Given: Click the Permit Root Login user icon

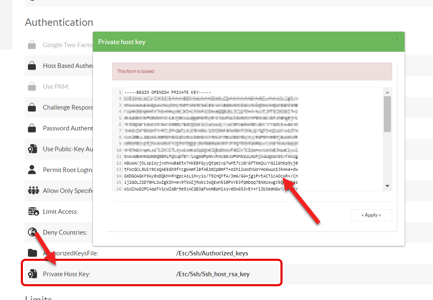Looking at the screenshot, I should pyautogui.click(x=32, y=170).
